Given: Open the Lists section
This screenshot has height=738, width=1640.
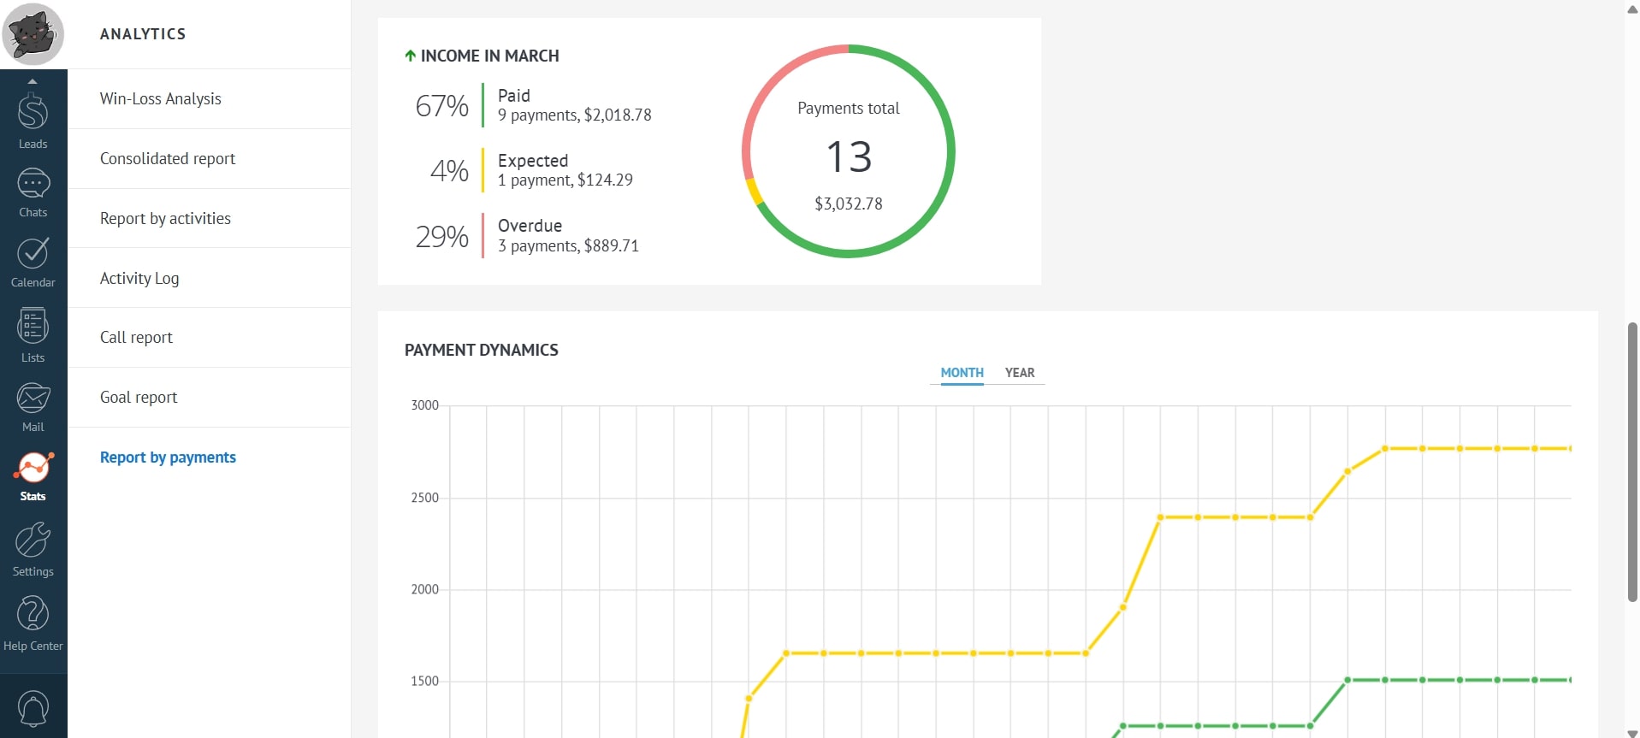Looking at the screenshot, I should tap(33, 327).
